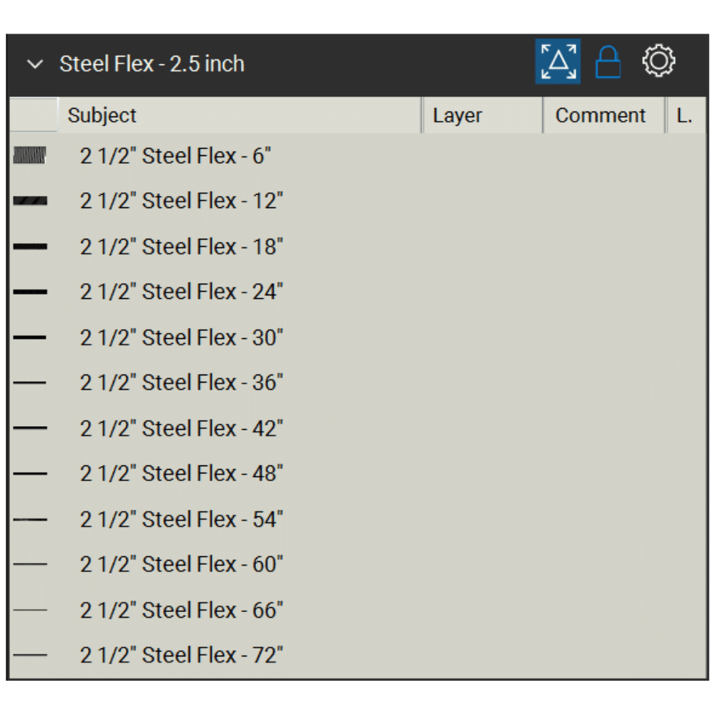Select 2 1/2" Steel Flex - 42" tool
The width and height of the screenshot is (715, 715).
182,428
